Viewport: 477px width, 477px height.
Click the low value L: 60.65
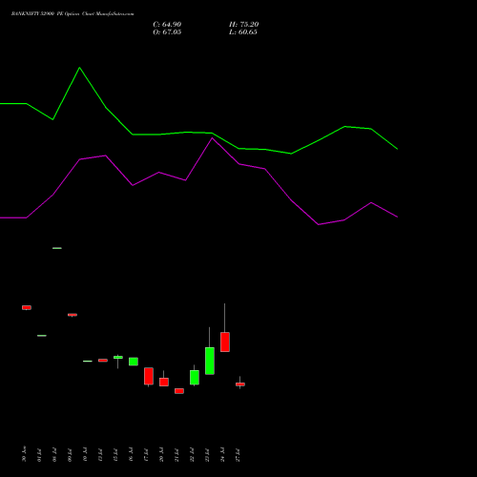tap(243, 32)
